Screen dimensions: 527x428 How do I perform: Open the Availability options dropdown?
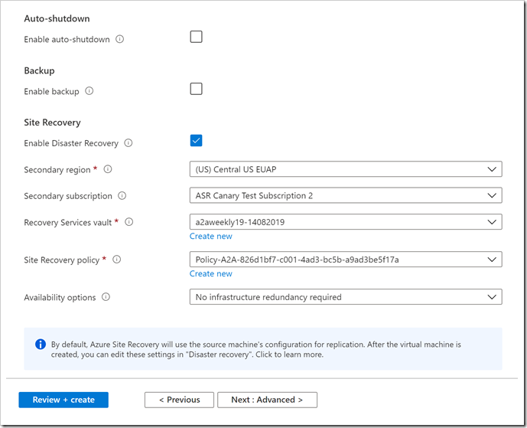345,297
